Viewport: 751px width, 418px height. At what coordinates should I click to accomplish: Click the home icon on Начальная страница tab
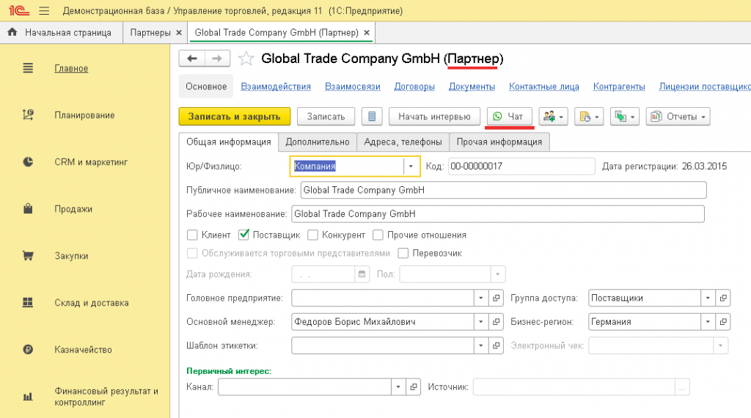(12, 32)
